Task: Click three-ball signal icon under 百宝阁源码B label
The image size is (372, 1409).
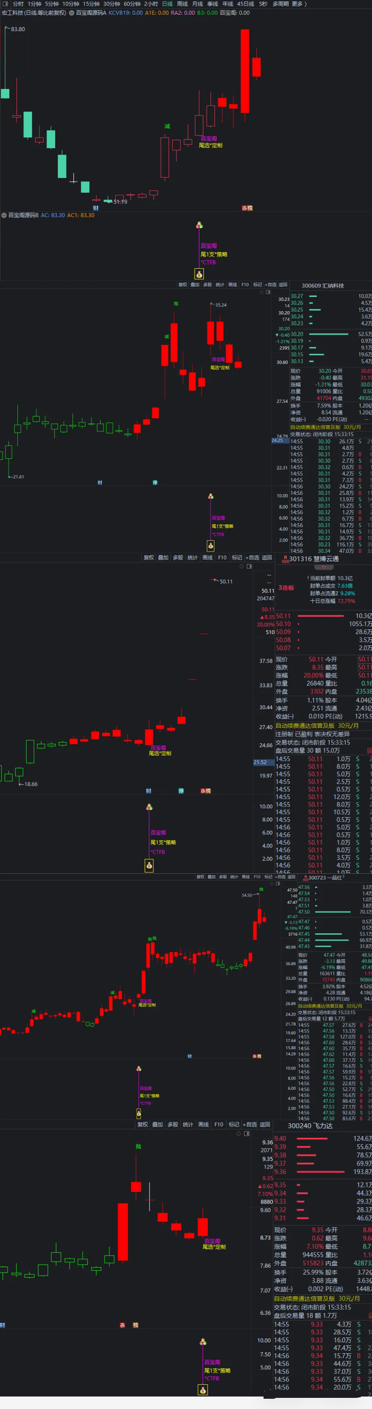Action: pyautogui.click(x=200, y=225)
